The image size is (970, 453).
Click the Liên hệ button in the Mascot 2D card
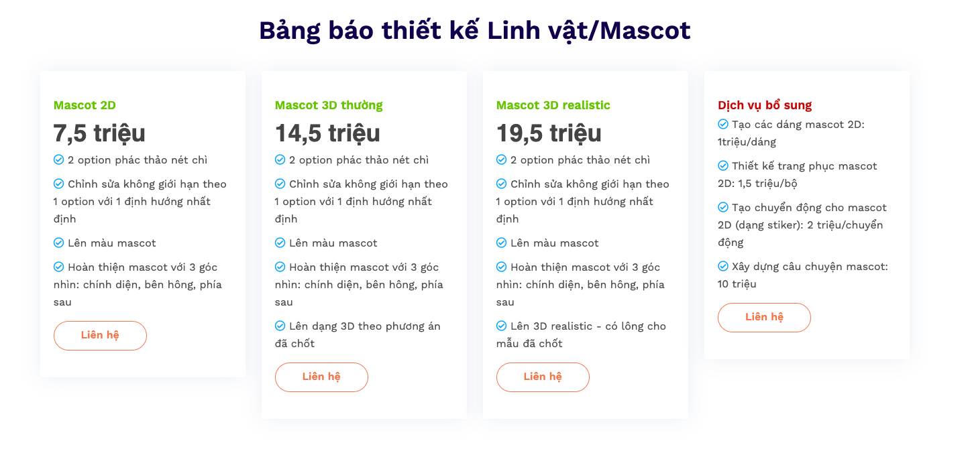(x=100, y=335)
